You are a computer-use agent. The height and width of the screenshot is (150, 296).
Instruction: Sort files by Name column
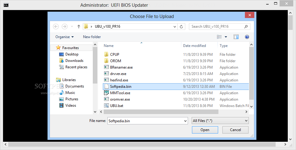point(109,46)
